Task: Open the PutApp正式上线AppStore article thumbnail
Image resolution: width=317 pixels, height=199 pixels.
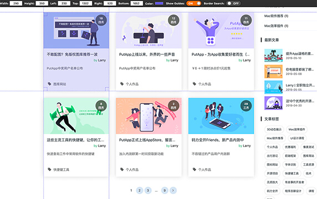Action: [x=149, y=116]
